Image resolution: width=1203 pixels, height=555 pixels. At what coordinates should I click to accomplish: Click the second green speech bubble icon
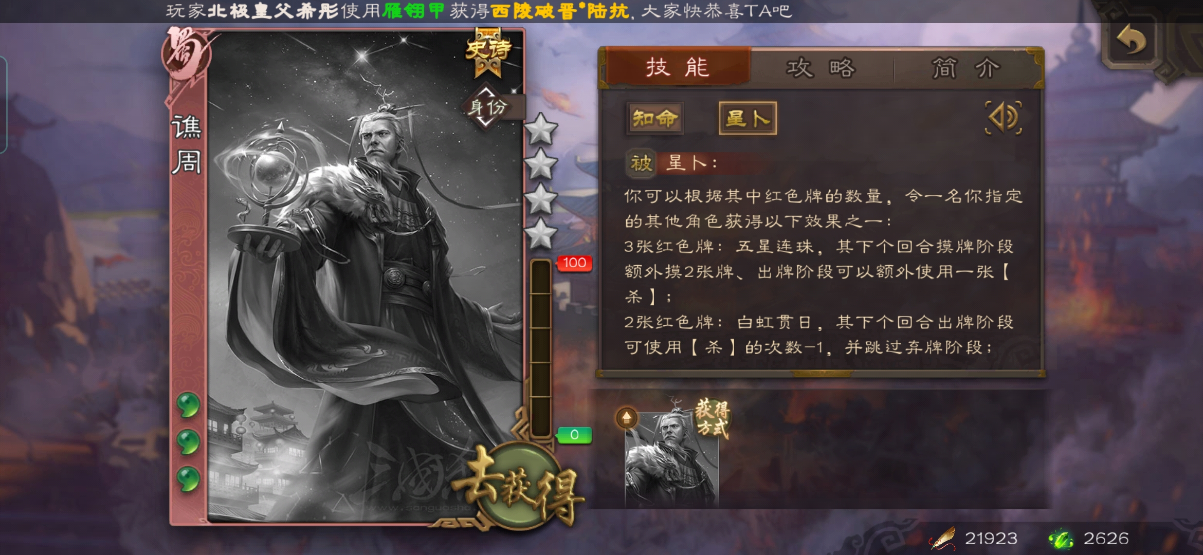pos(188,441)
